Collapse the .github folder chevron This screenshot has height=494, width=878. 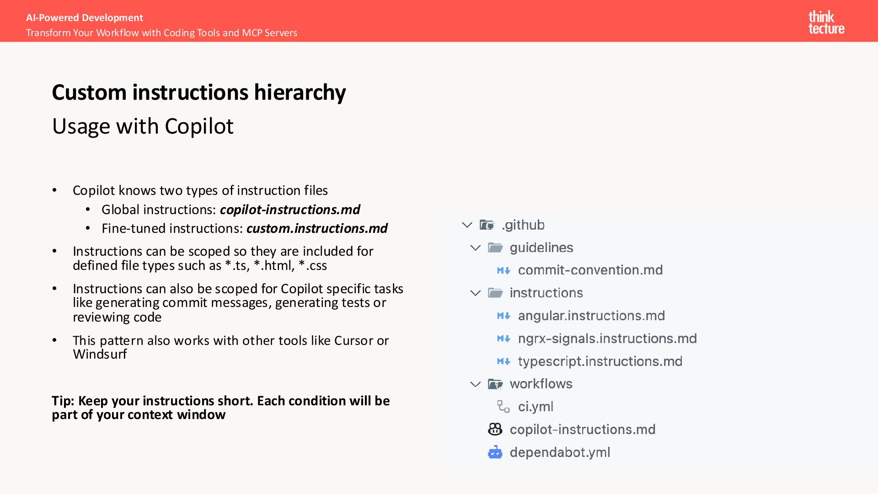coord(467,225)
